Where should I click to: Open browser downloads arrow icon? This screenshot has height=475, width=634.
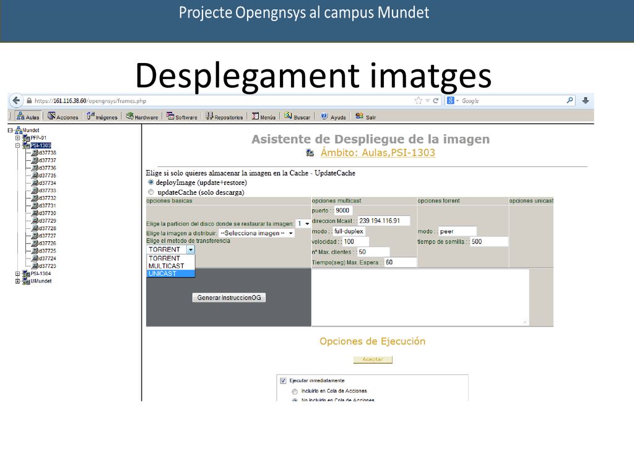586,101
